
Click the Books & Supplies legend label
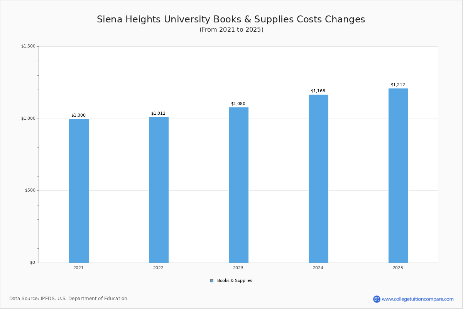coord(234,281)
